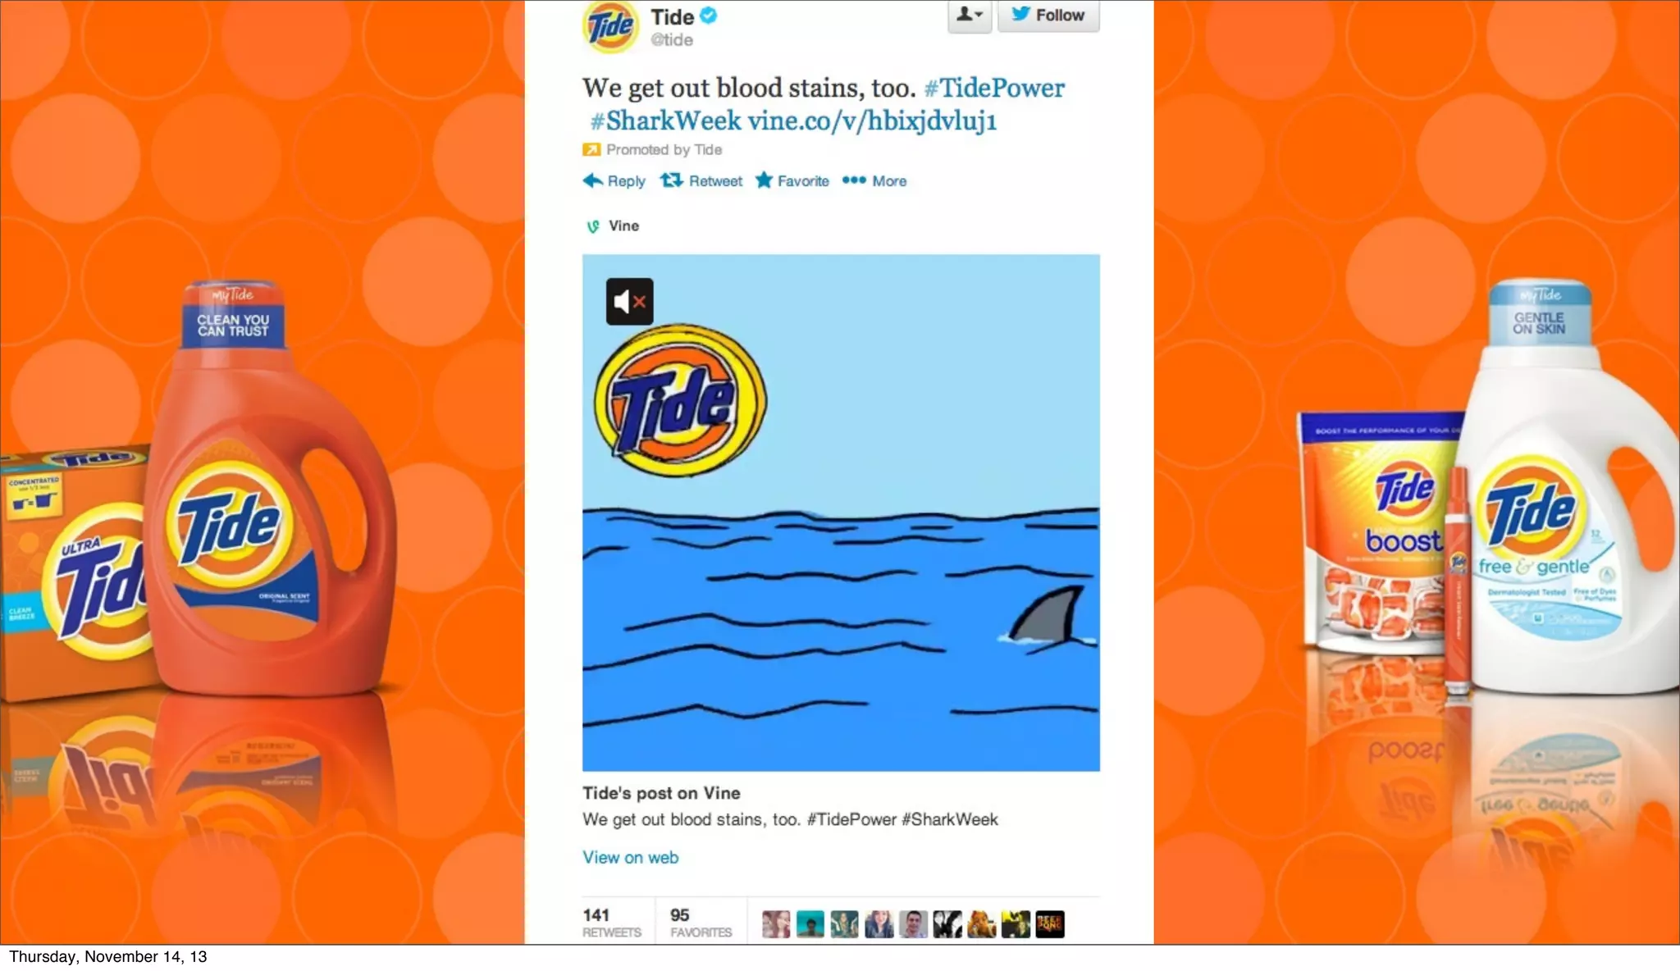Unmute the Vine video sound
The width and height of the screenshot is (1680, 971).
click(629, 302)
